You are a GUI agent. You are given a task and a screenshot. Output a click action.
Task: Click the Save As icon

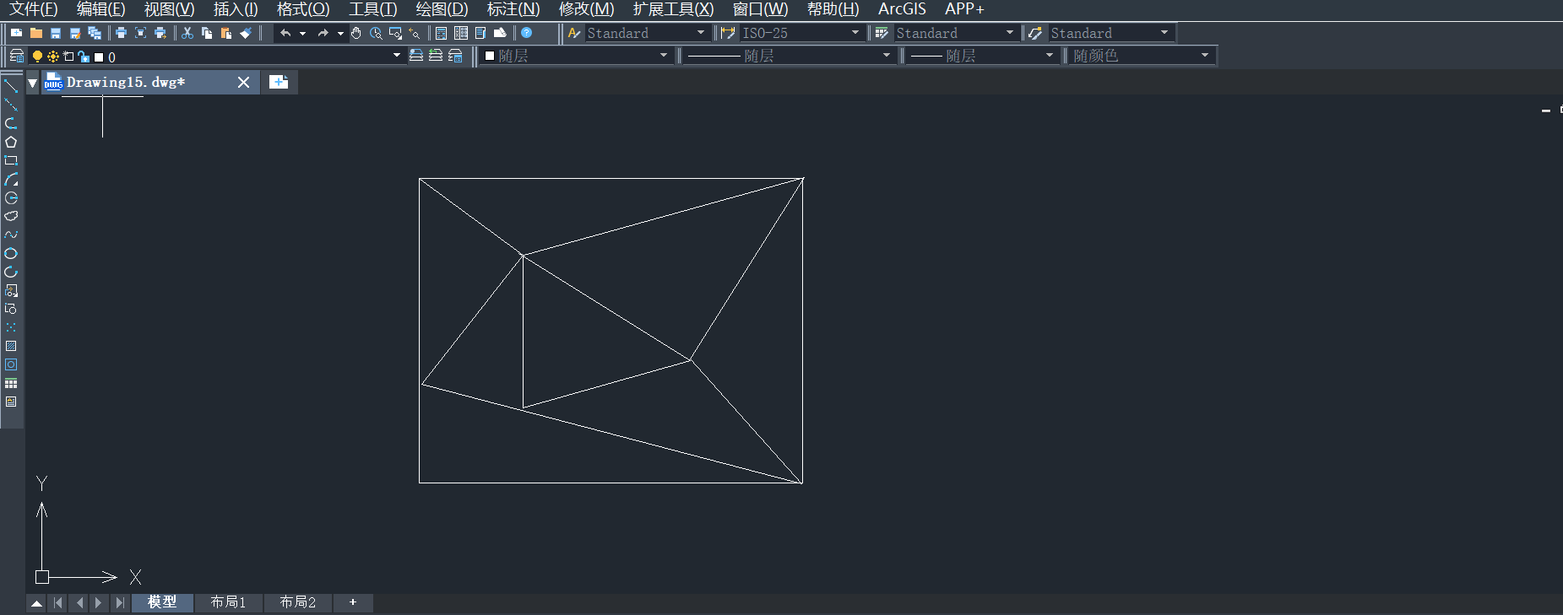[75, 33]
